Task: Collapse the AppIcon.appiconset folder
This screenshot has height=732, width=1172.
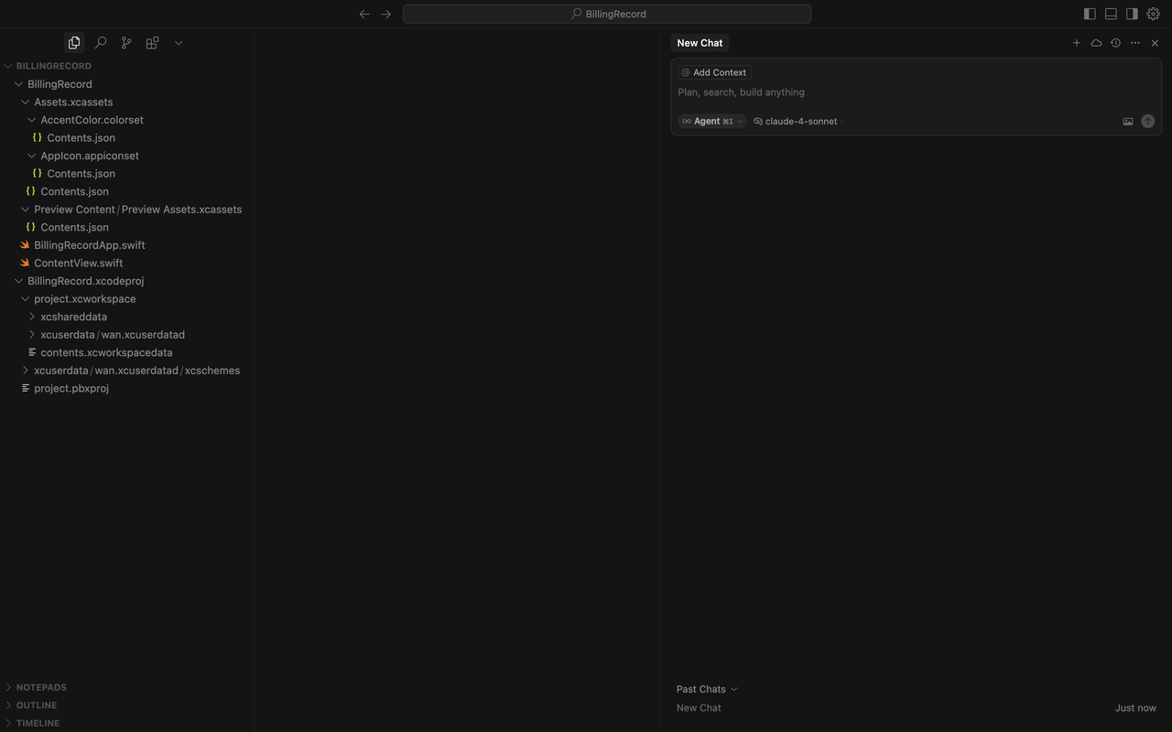Action: point(128,156)
